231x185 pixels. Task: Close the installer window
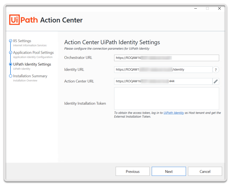pyautogui.click(x=219, y=8)
